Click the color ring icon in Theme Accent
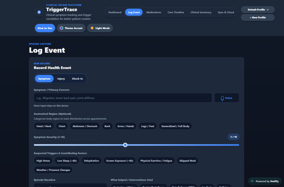The width and height of the screenshot is (284, 187). click(62, 28)
